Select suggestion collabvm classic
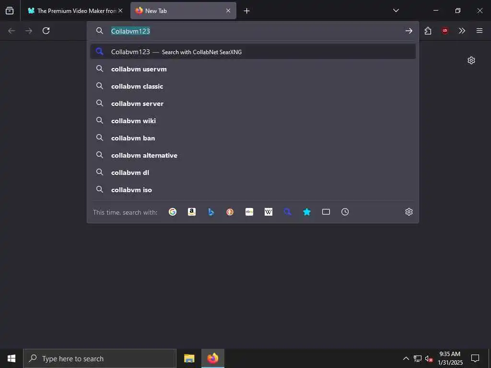Screen dimensions: 491x368 pos(253,86)
